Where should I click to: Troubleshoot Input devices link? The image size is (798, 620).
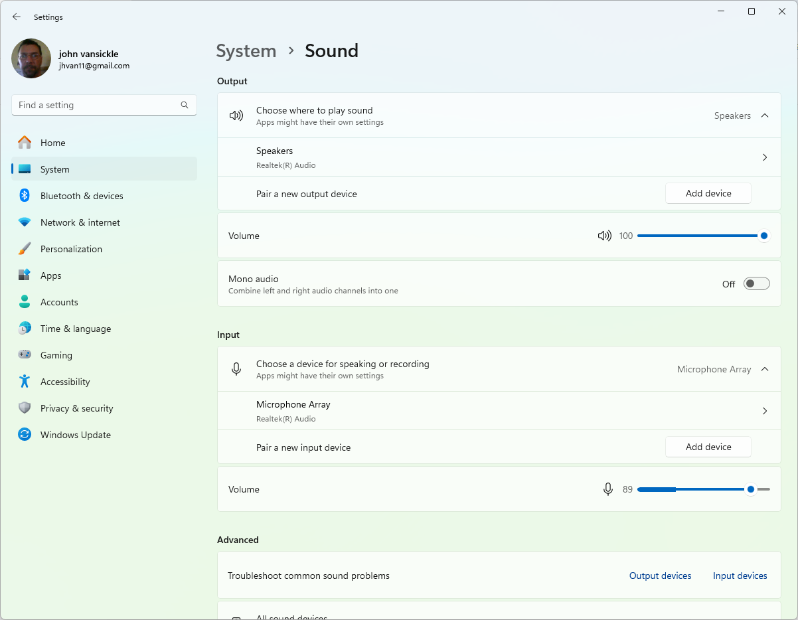pos(740,576)
